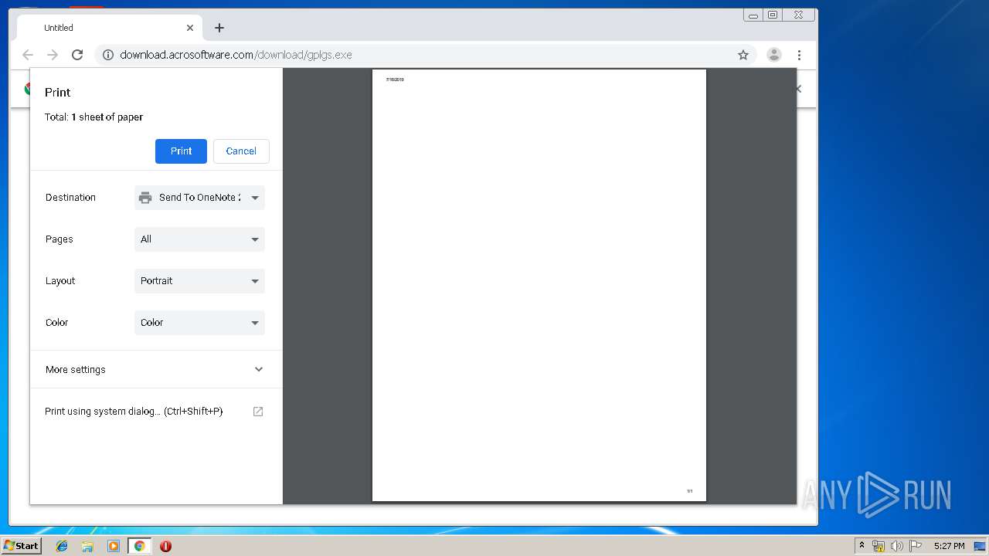Click the external link icon for system dialog
Viewport: 989px width, 556px height.
pyautogui.click(x=258, y=412)
